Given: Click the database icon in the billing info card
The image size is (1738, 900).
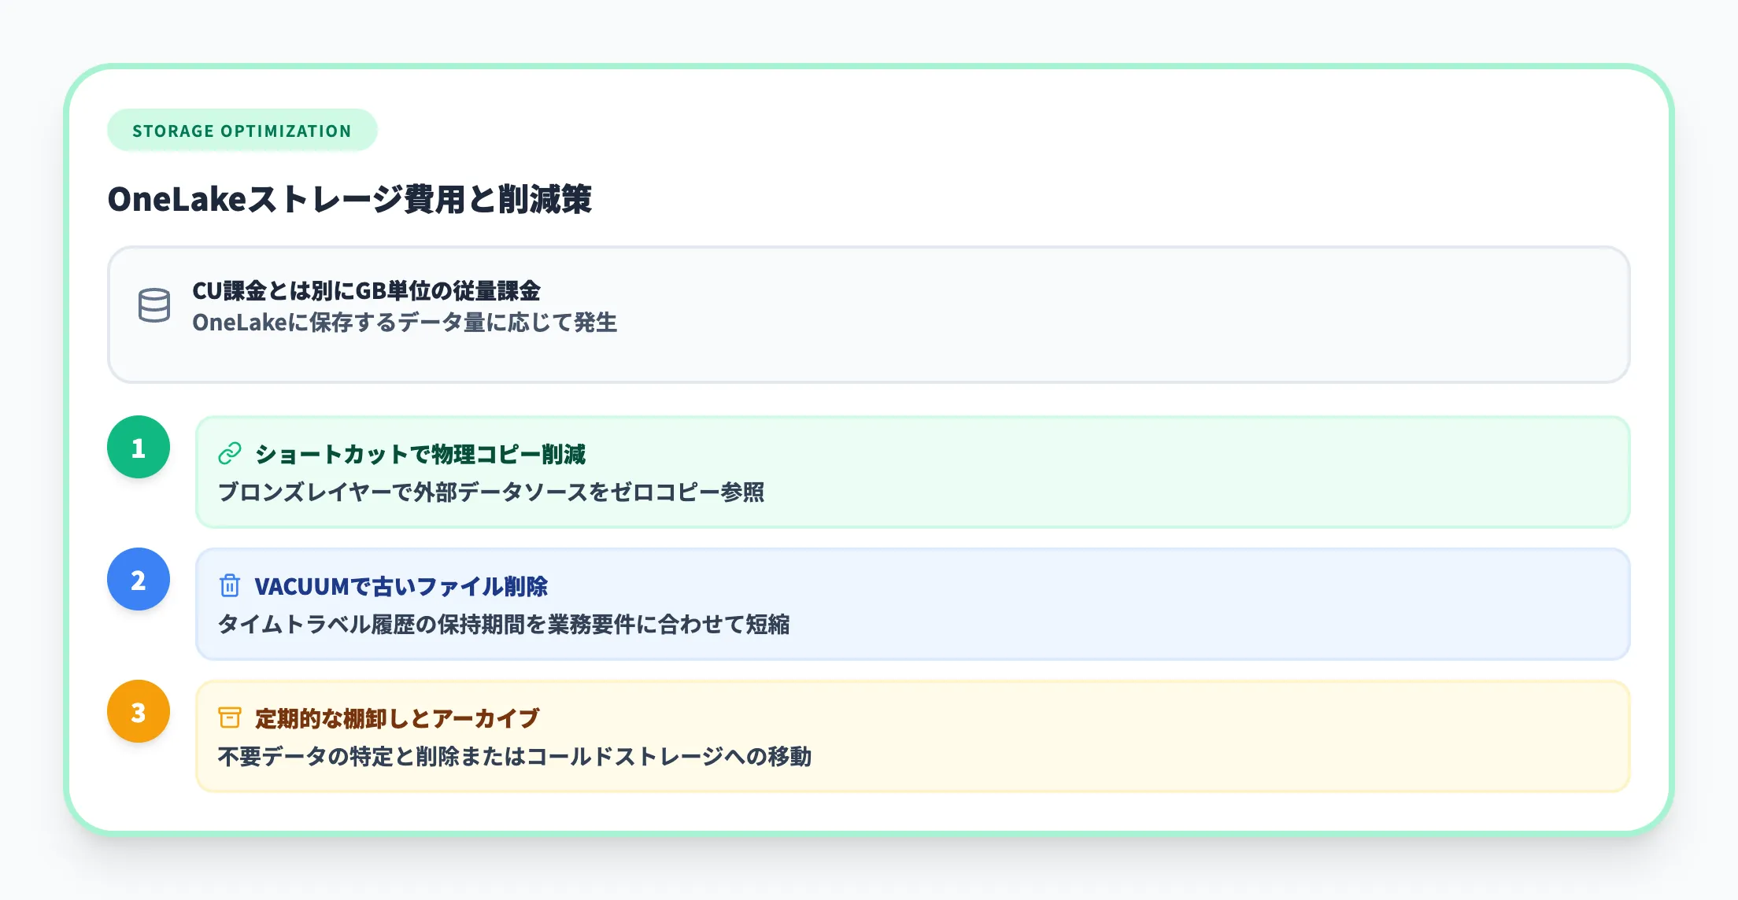Looking at the screenshot, I should pos(154,307).
